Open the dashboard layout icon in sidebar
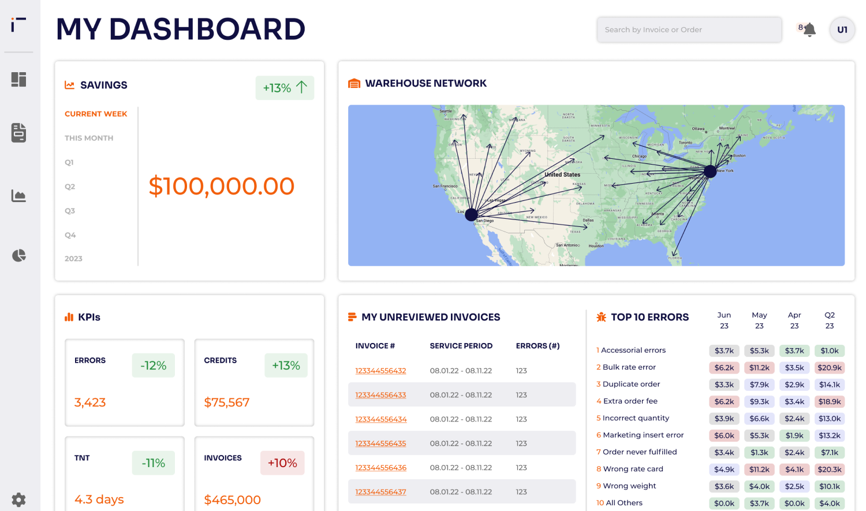This screenshot has height=511, width=866. tap(18, 79)
